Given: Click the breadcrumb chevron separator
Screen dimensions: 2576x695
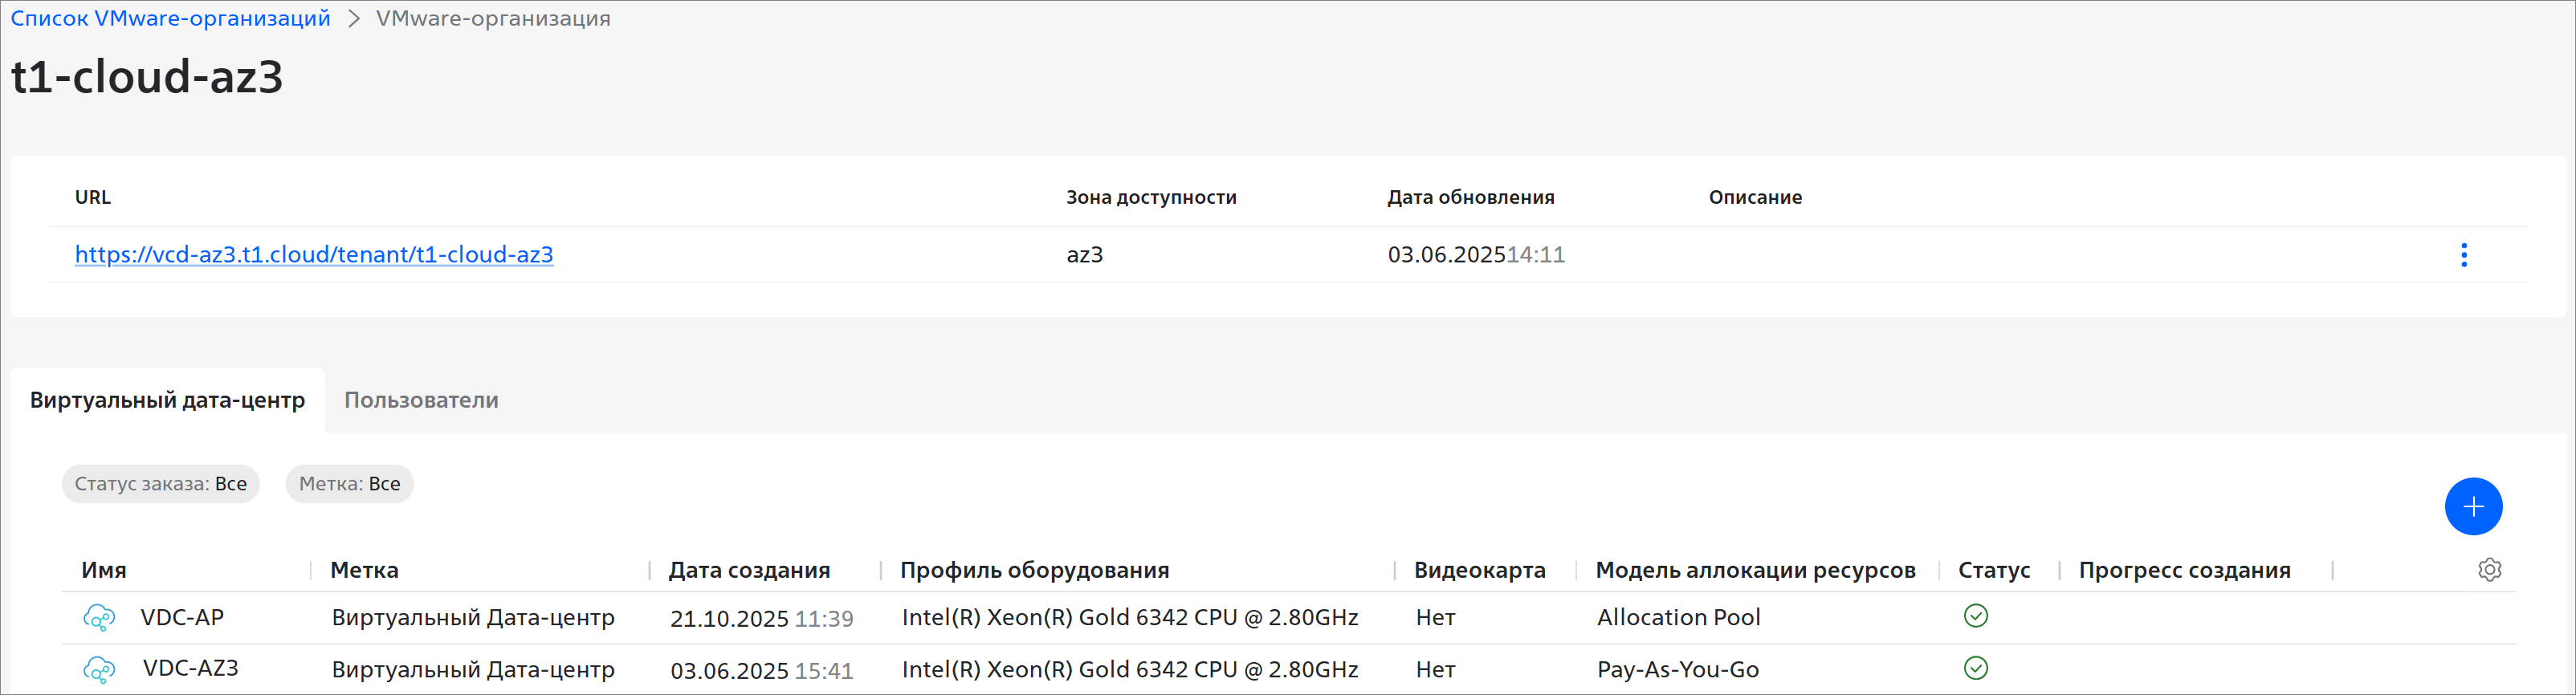Looking at the screenshot, I should [x=353, y=19].
